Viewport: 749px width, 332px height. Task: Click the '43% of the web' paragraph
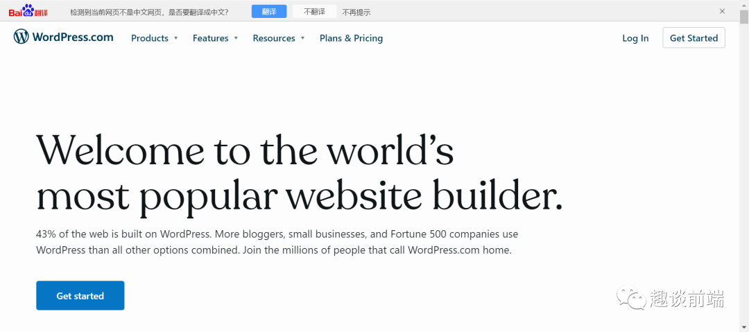click(x=277, y=242)
